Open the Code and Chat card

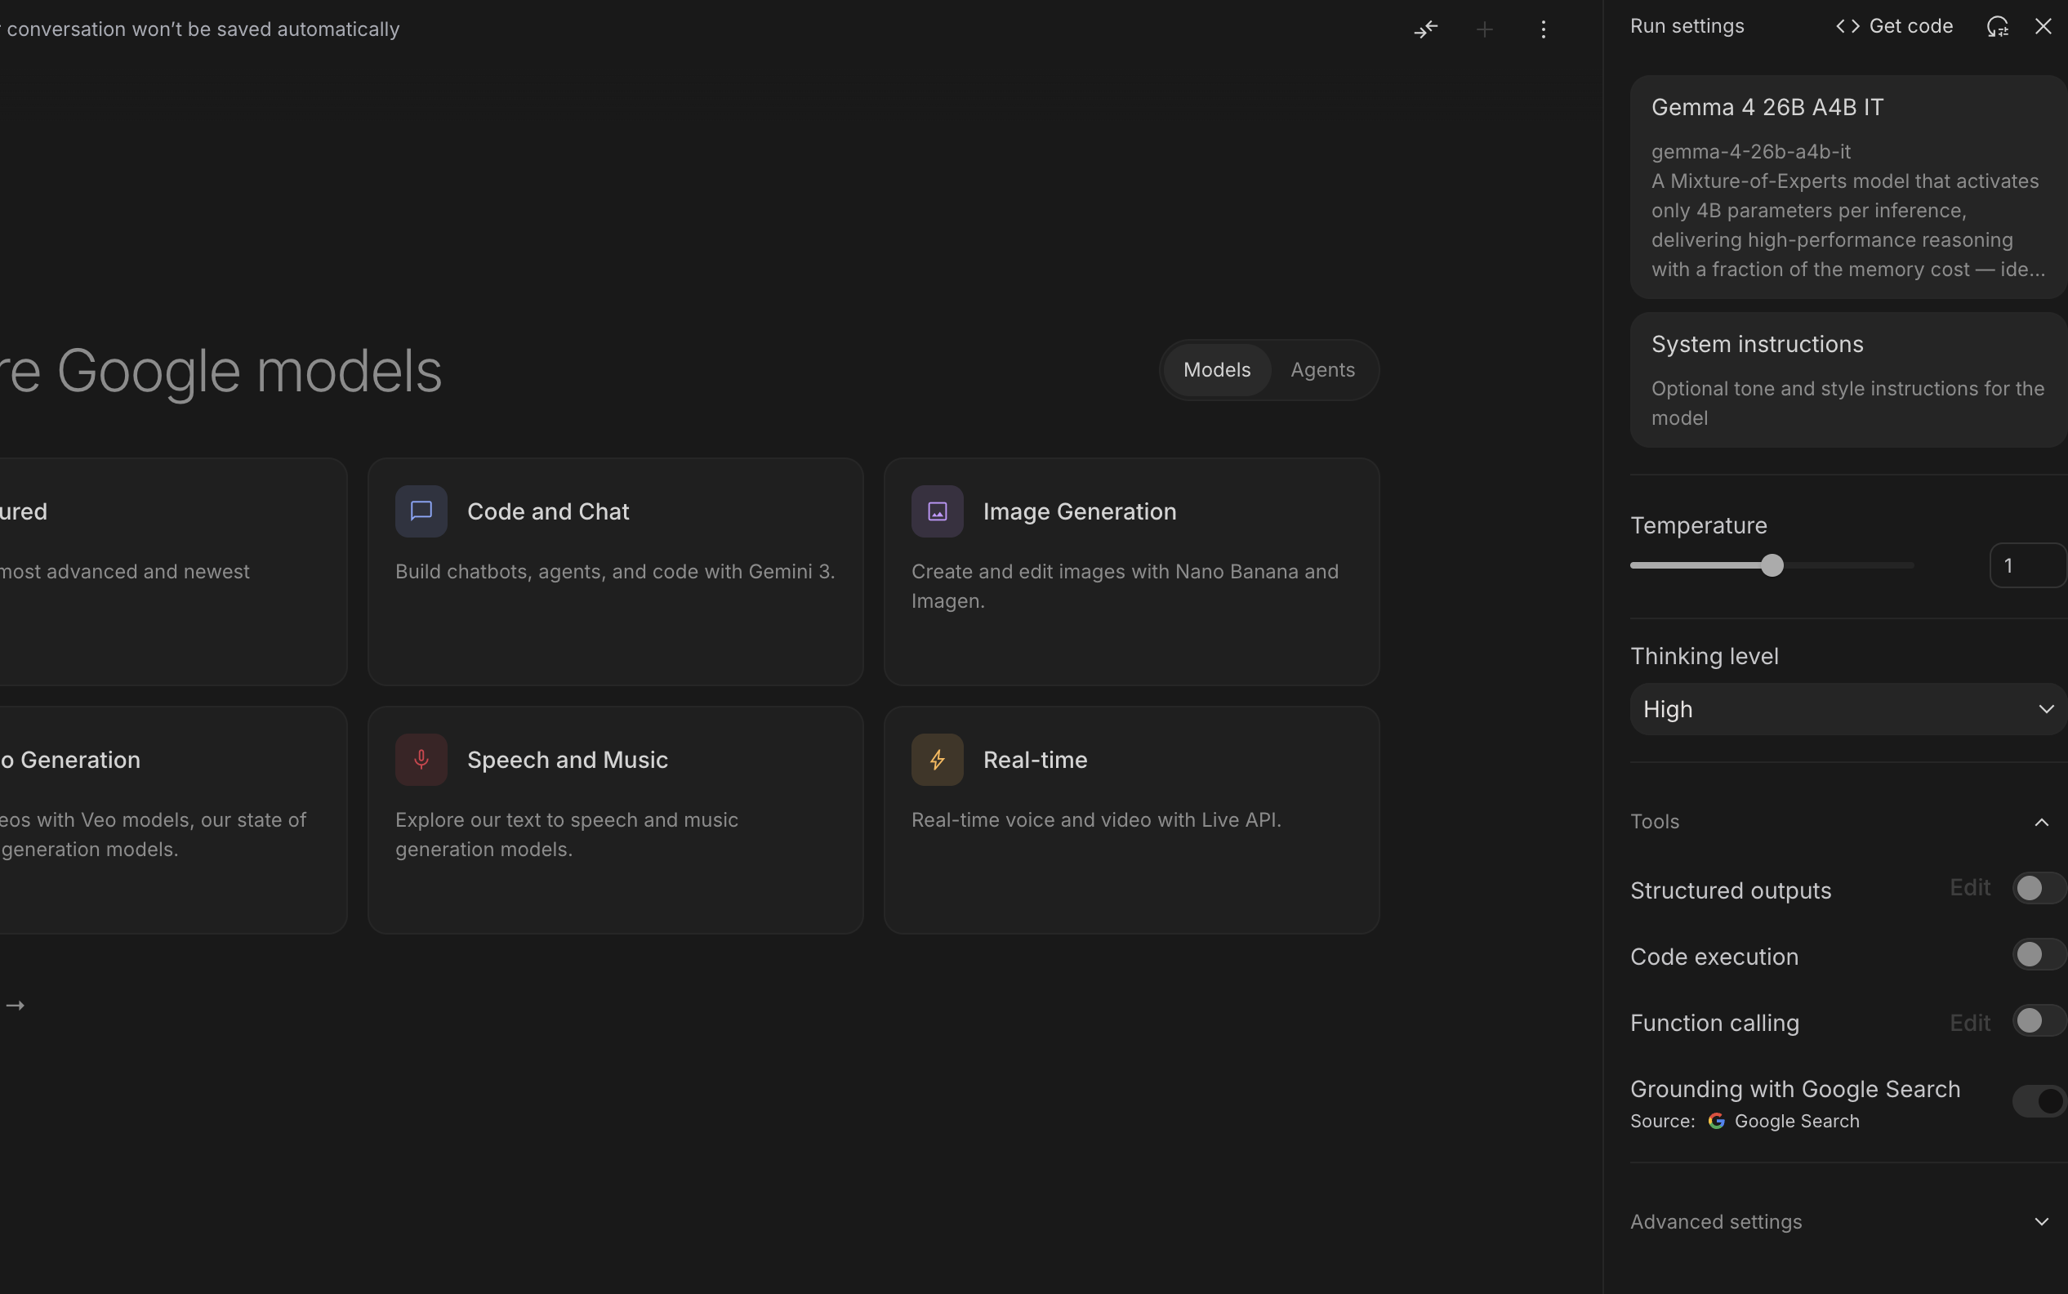coord(615,572)
